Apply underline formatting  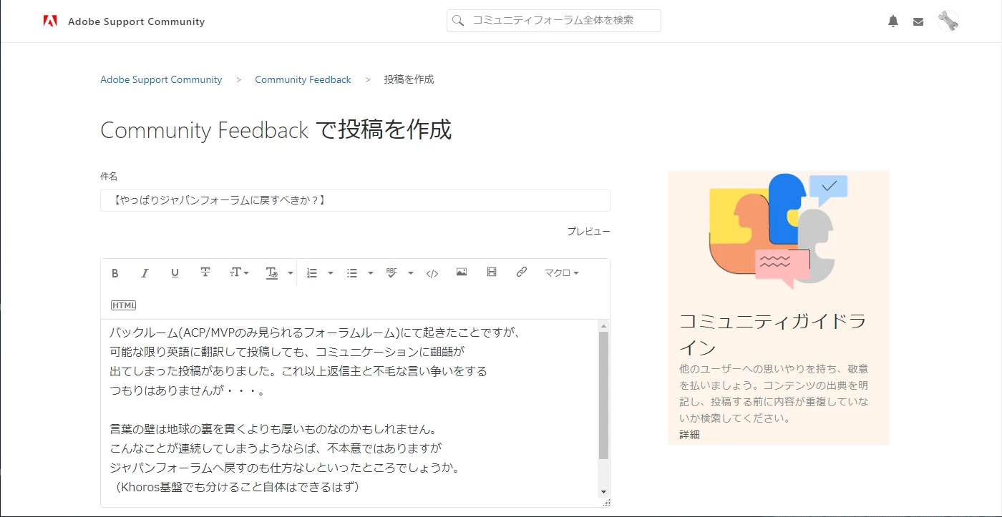[x=175, y=273]
